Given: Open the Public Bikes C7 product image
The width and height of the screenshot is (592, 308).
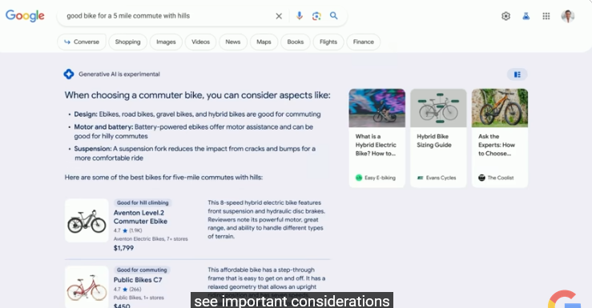Looking at the screenshot, I should coord(87,287).
